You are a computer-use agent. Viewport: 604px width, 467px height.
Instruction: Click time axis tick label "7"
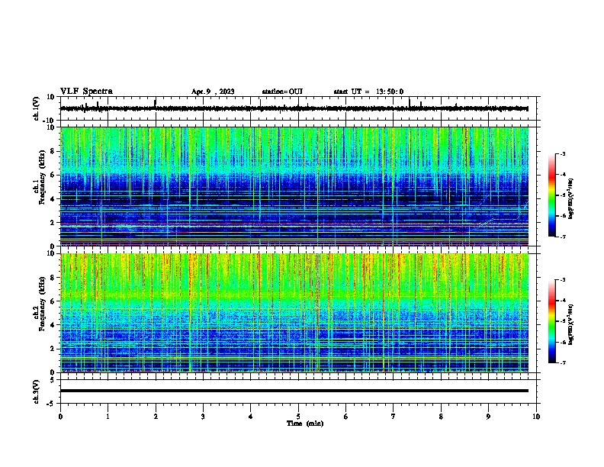click(394, 417)
